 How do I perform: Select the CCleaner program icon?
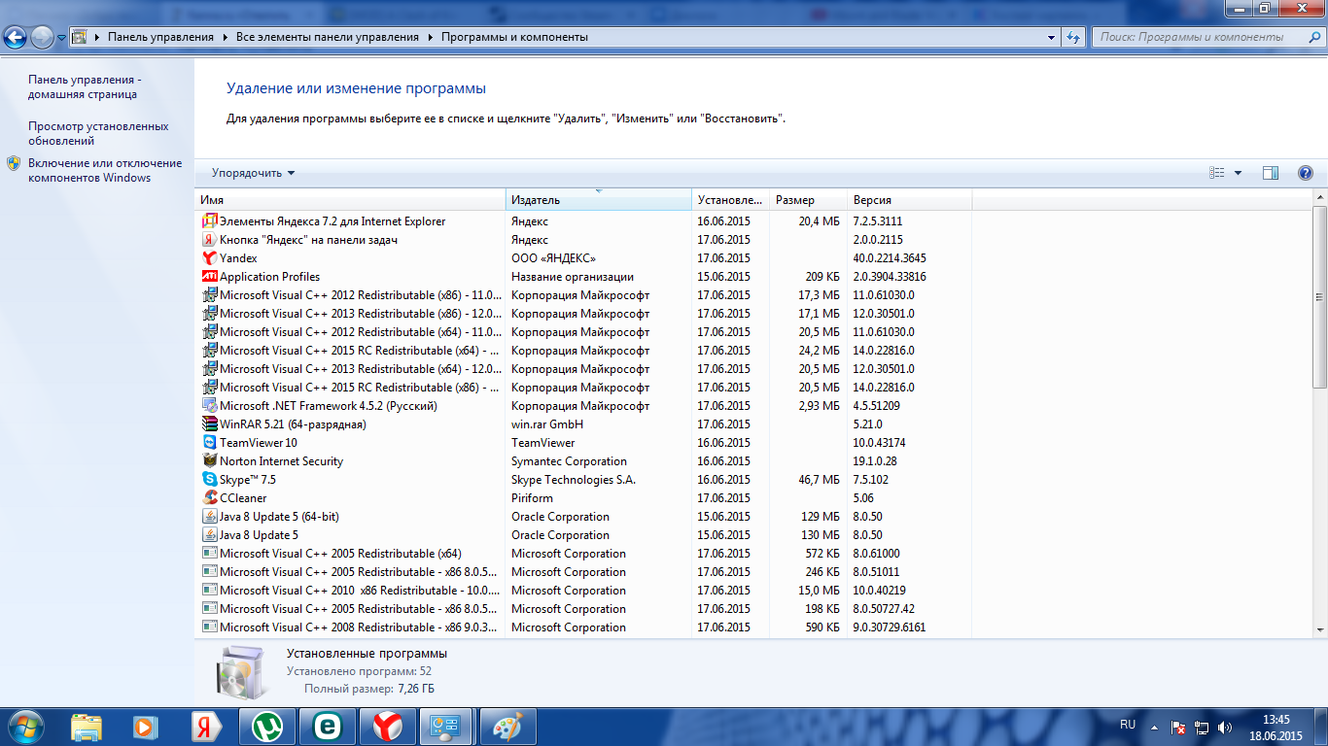(x=209, y=498)
